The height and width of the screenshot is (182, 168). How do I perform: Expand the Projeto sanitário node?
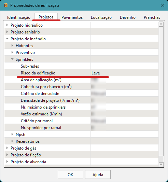(7, 32)
